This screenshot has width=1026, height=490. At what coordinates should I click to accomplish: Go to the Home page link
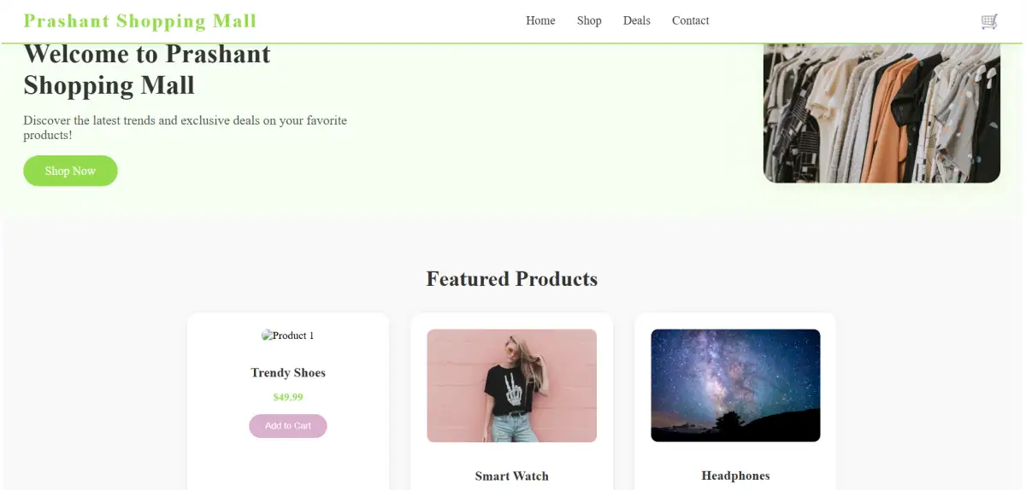[x=540, y=20]
